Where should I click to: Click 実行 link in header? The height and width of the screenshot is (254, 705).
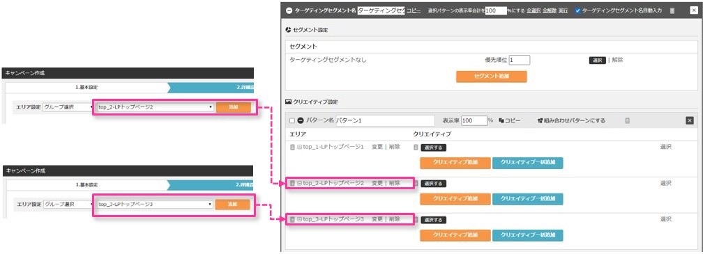click(x=563, y=10)
